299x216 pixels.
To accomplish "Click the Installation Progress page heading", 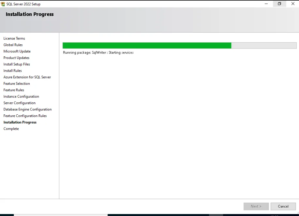I will coord(30,14).
